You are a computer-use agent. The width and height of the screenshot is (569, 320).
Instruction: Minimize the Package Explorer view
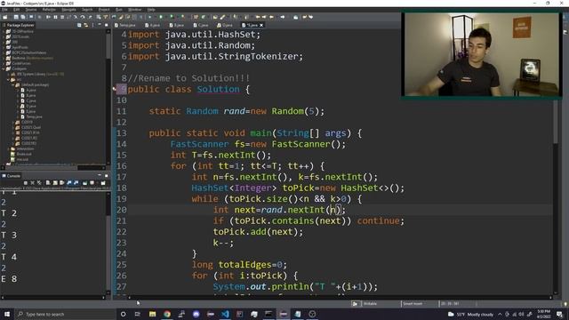click(x=100, y=25)
